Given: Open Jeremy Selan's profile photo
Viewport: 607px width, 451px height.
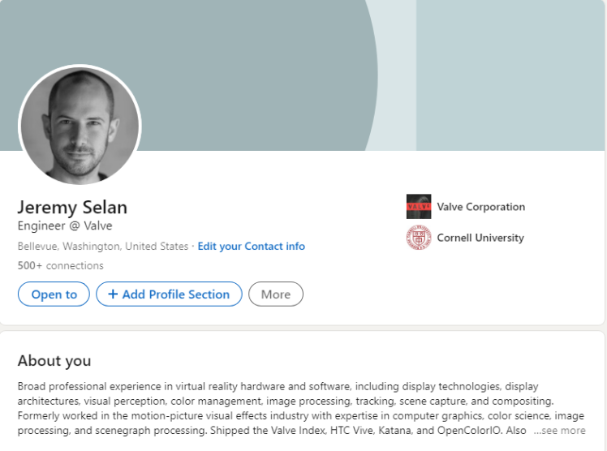Looking at the screenshot, I should (x=80, y=125).
